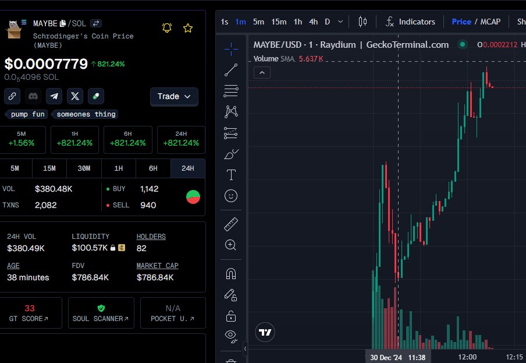Switch chart to 1m timeframe

click(240, 22)
